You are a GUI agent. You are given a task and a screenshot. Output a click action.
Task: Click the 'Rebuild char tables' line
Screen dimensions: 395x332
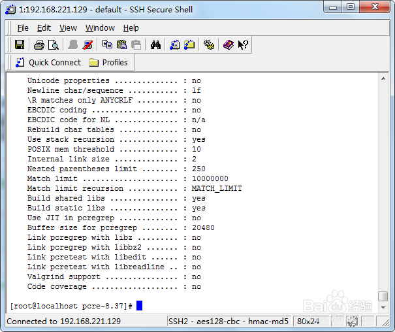click(x=114, y=129)
